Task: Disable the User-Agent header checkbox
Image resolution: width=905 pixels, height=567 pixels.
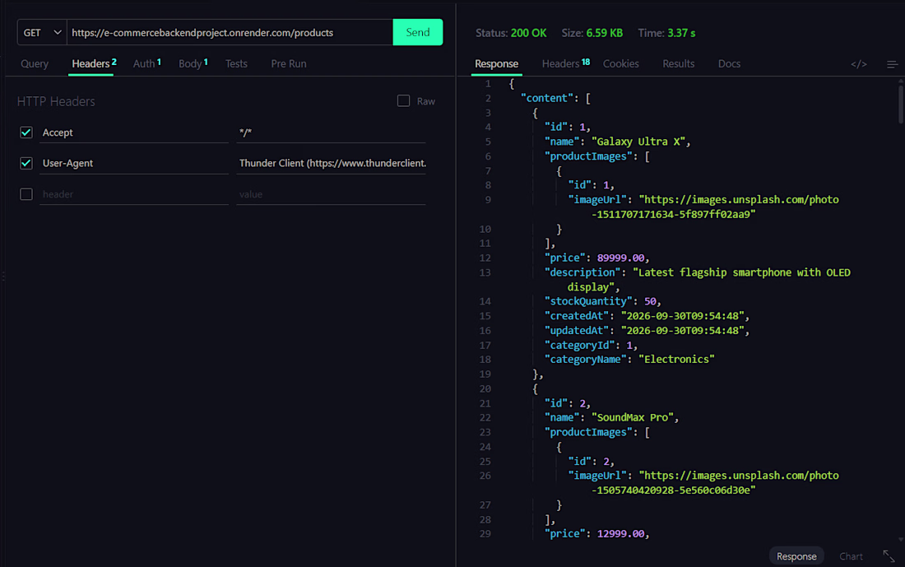Action: click(x=26, y=163)
